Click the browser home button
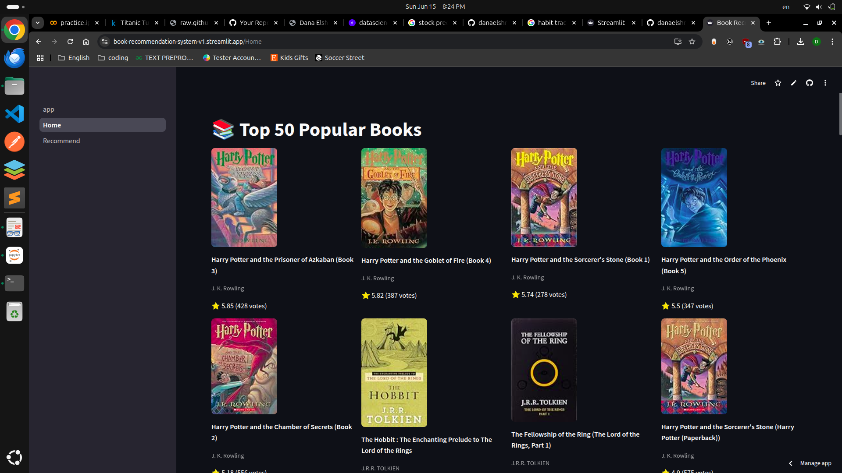 point(86,42)
